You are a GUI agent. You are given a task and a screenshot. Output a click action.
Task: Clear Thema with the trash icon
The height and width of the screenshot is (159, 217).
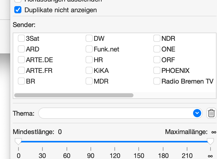coord(211,113)
